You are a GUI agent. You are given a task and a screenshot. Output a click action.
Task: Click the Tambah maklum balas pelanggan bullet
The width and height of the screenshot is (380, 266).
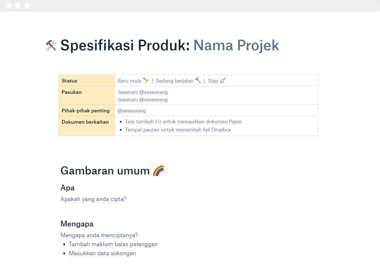point(113,244)
